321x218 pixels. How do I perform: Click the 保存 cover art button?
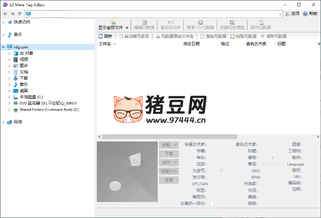point(166,163)
